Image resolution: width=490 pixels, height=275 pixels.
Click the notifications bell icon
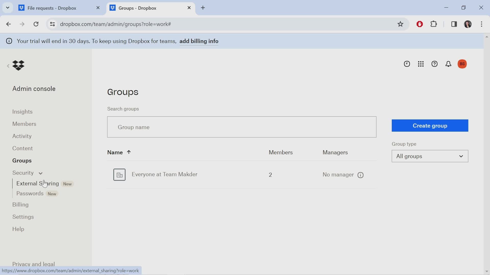(x=448, y=63)
